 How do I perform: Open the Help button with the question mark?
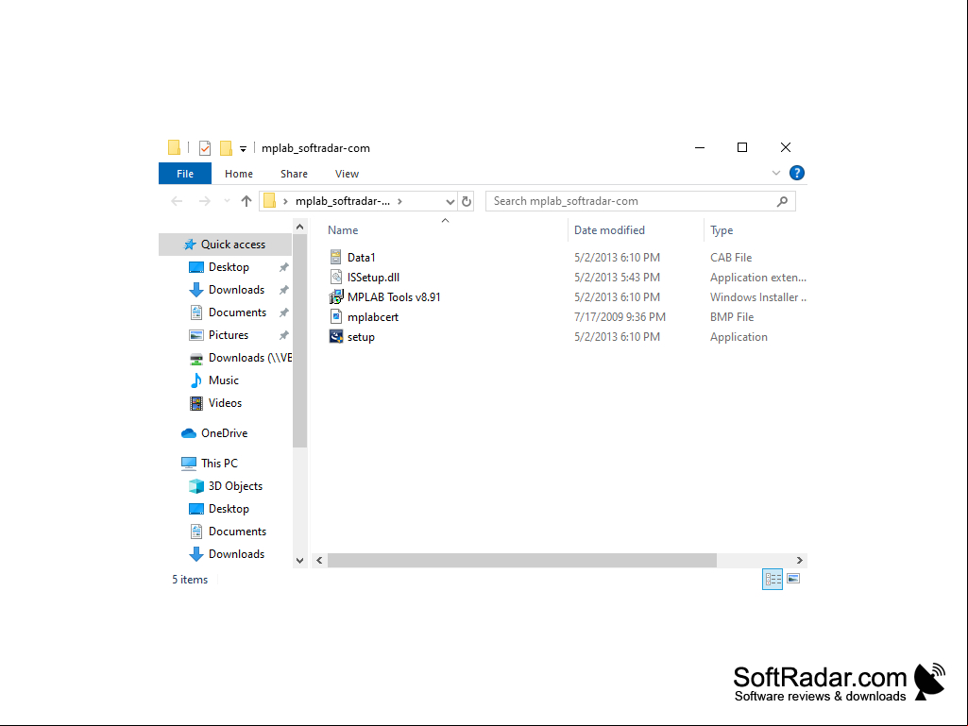point(797,174)
